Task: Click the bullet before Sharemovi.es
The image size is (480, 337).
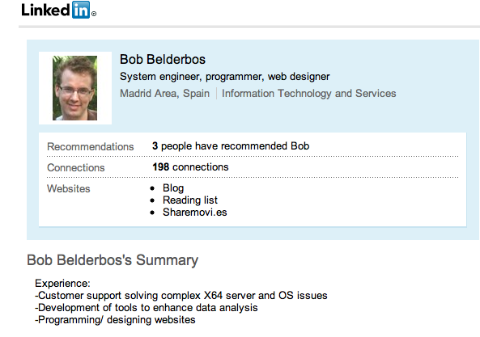Action: (x=152, y=213)
